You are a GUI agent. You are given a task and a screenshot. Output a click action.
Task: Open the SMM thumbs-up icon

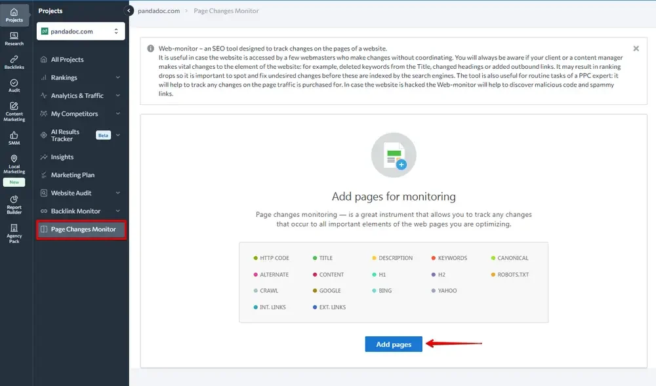[x=14, y=135]
